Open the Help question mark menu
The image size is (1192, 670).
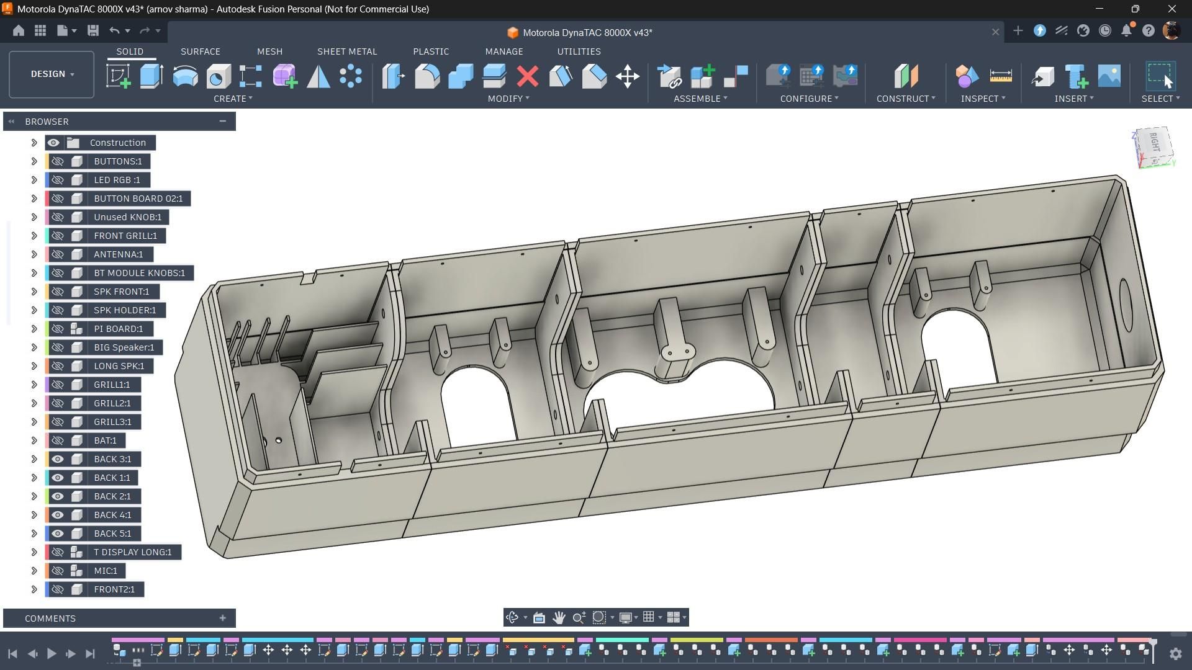pyautogui.click(x=1149, y=30)
